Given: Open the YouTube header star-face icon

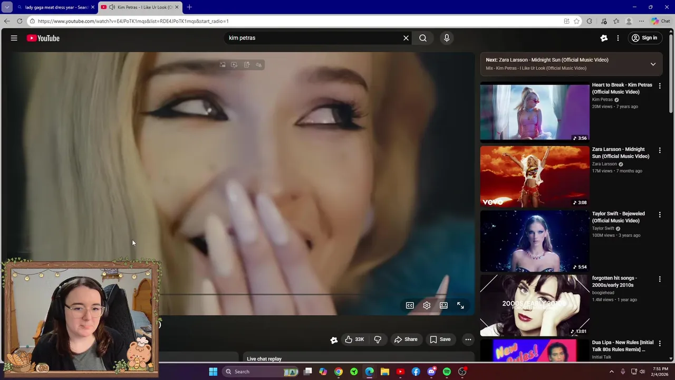Looking at the screenshot, I should [x=604, y=38].
